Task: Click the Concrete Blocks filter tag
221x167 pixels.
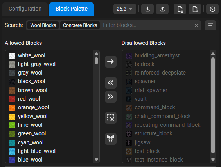Action: pos(80,25)
